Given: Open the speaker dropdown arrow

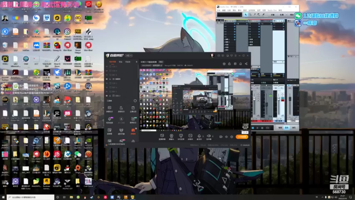Looking at the screenshot, I should tap(213, 136).
